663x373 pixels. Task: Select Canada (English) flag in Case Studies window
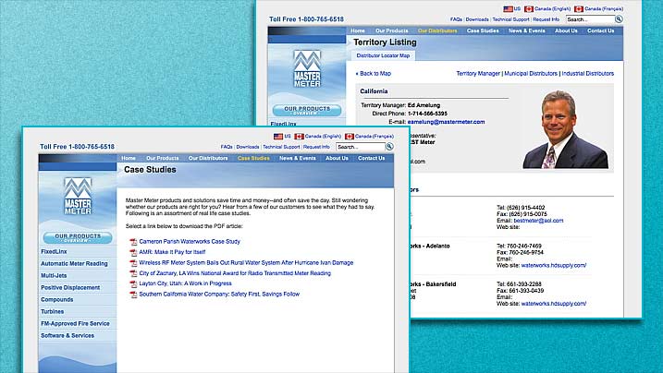coord(299,137)
